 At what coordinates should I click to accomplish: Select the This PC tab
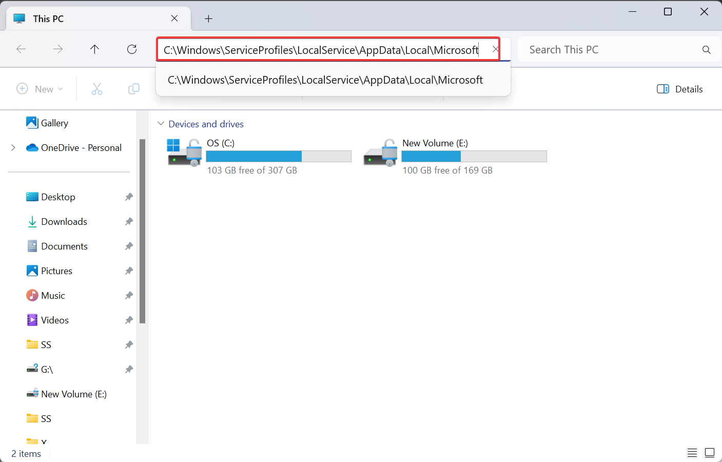point(98,18)
